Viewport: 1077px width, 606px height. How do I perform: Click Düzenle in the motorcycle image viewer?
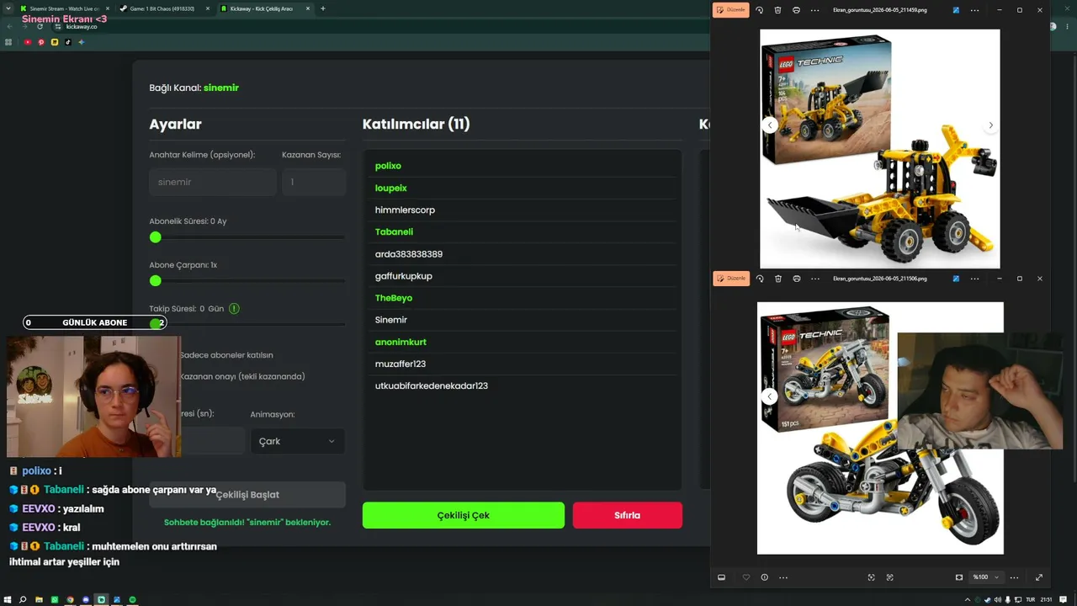pos(730,279)
